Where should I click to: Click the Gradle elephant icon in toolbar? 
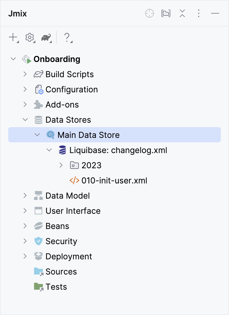(46, 37)
